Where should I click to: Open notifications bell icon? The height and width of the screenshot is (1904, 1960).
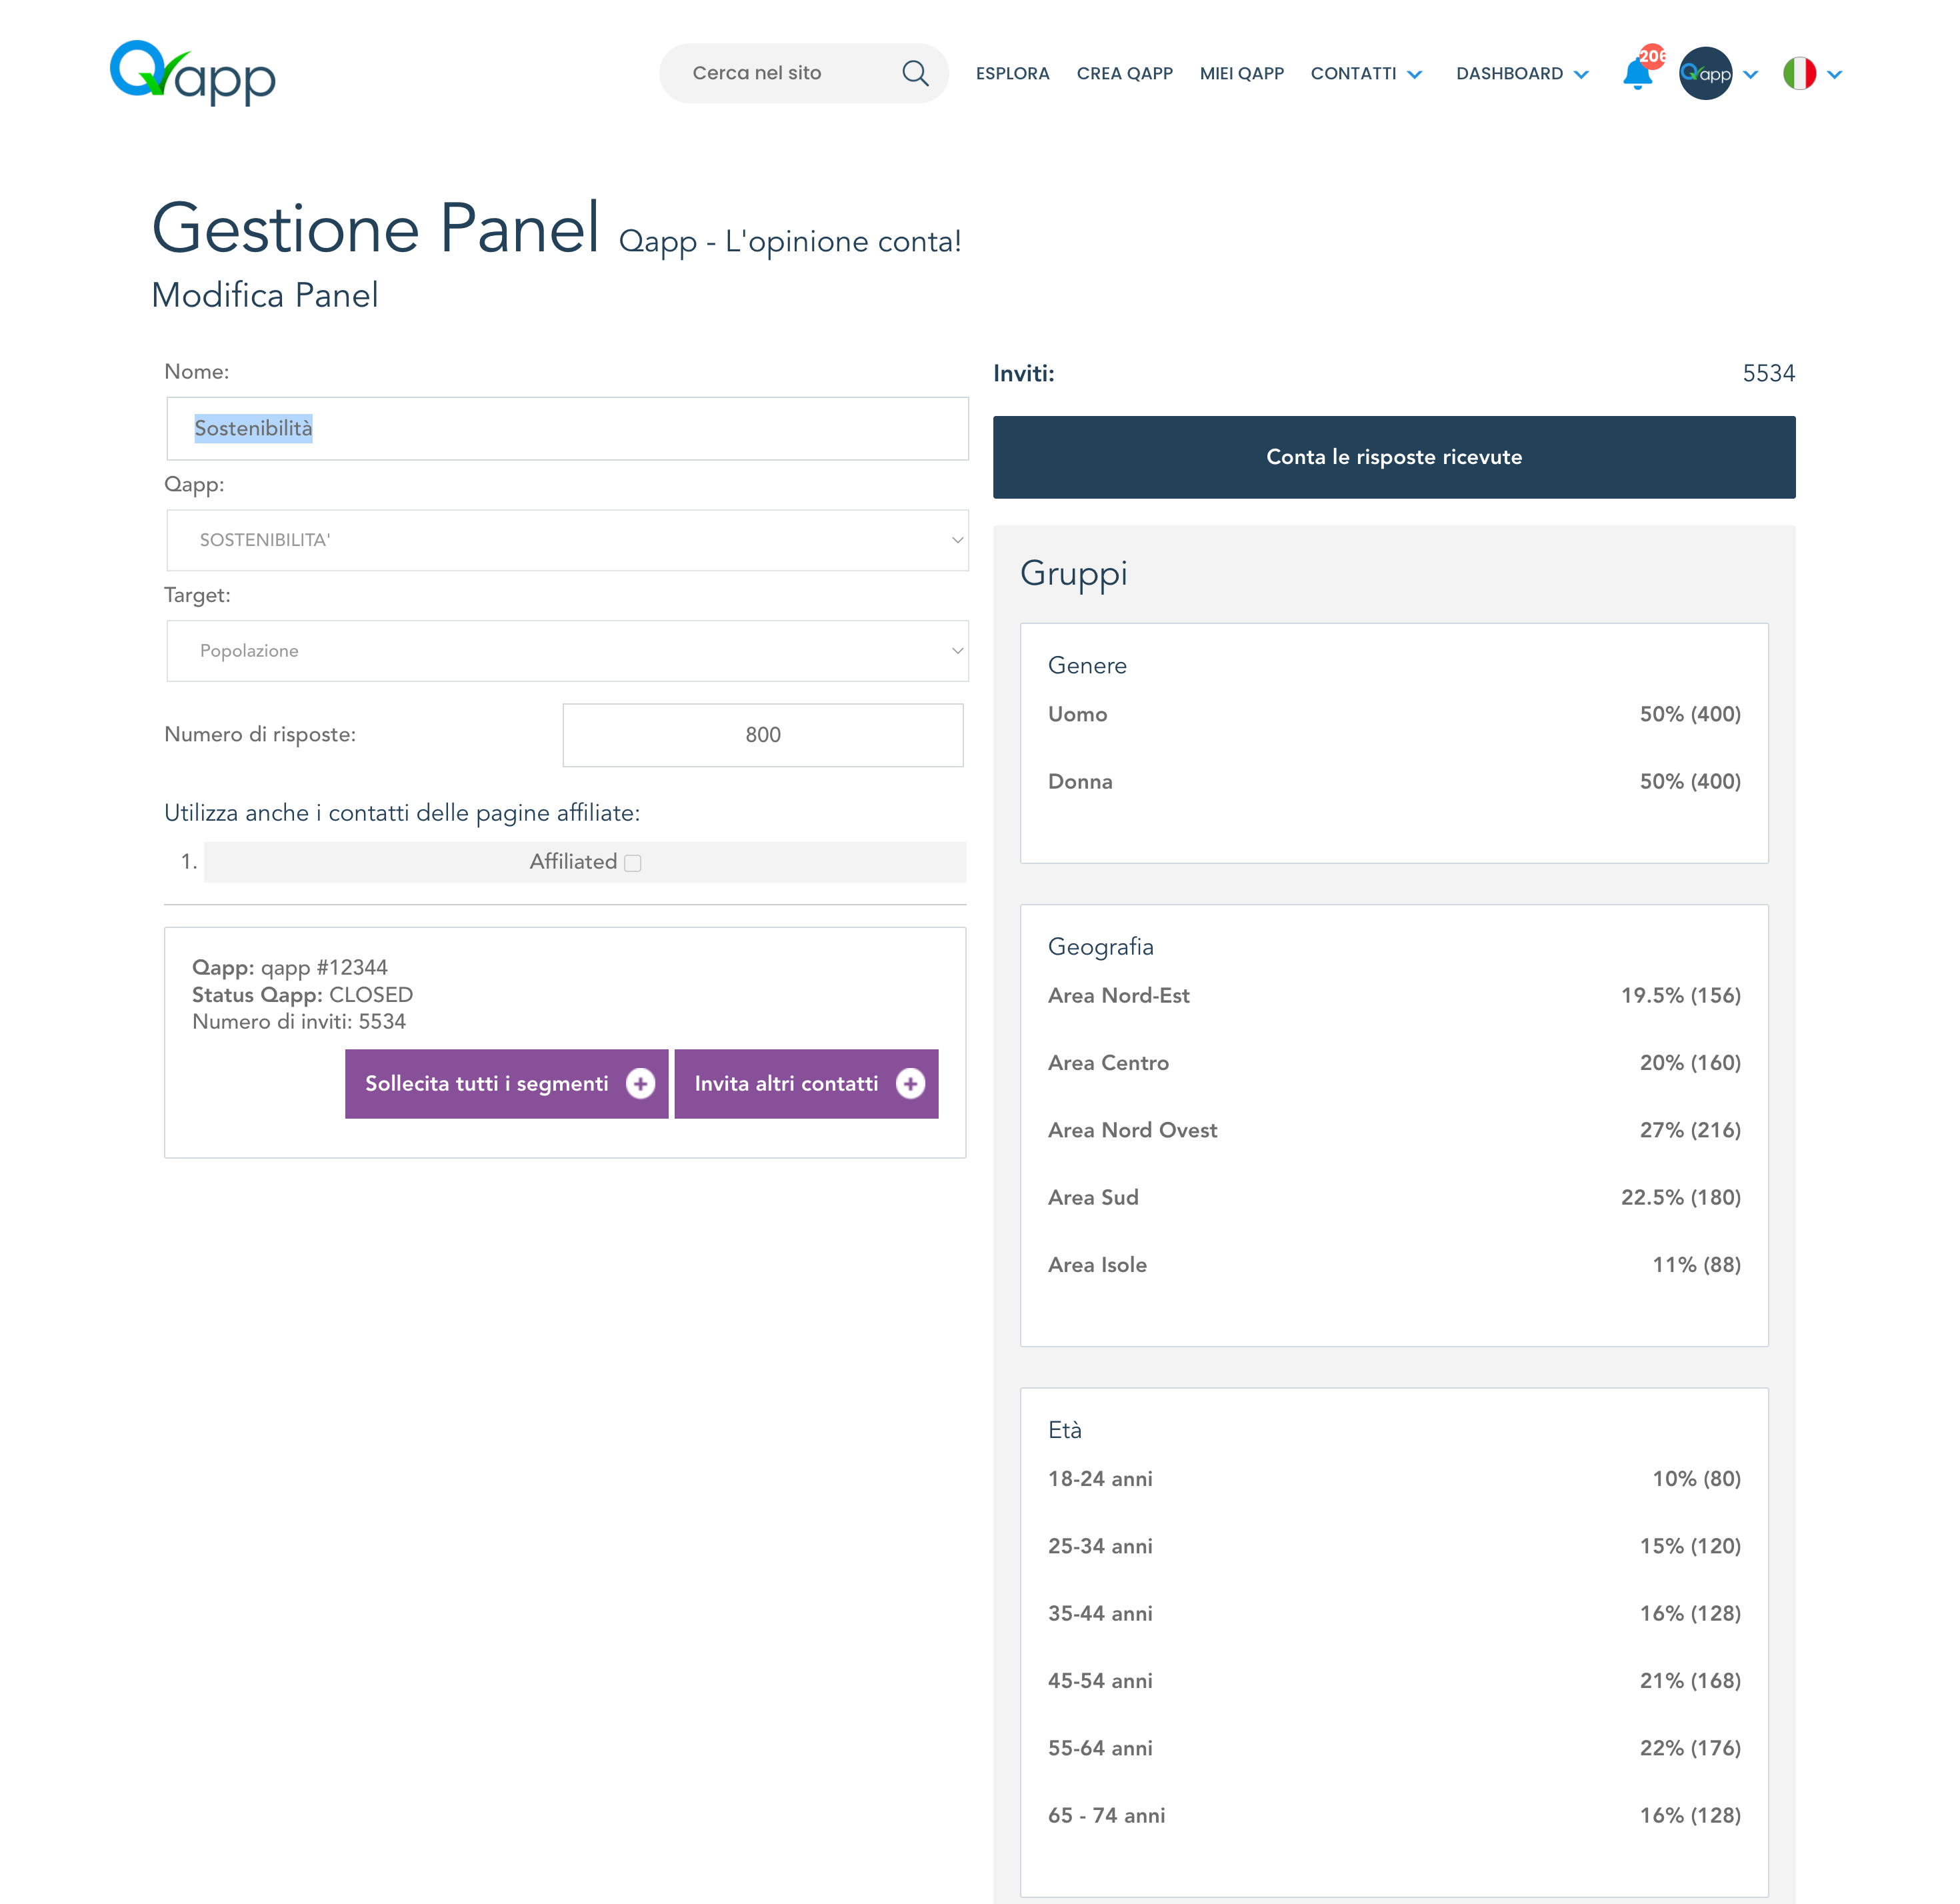[1636, 75]
